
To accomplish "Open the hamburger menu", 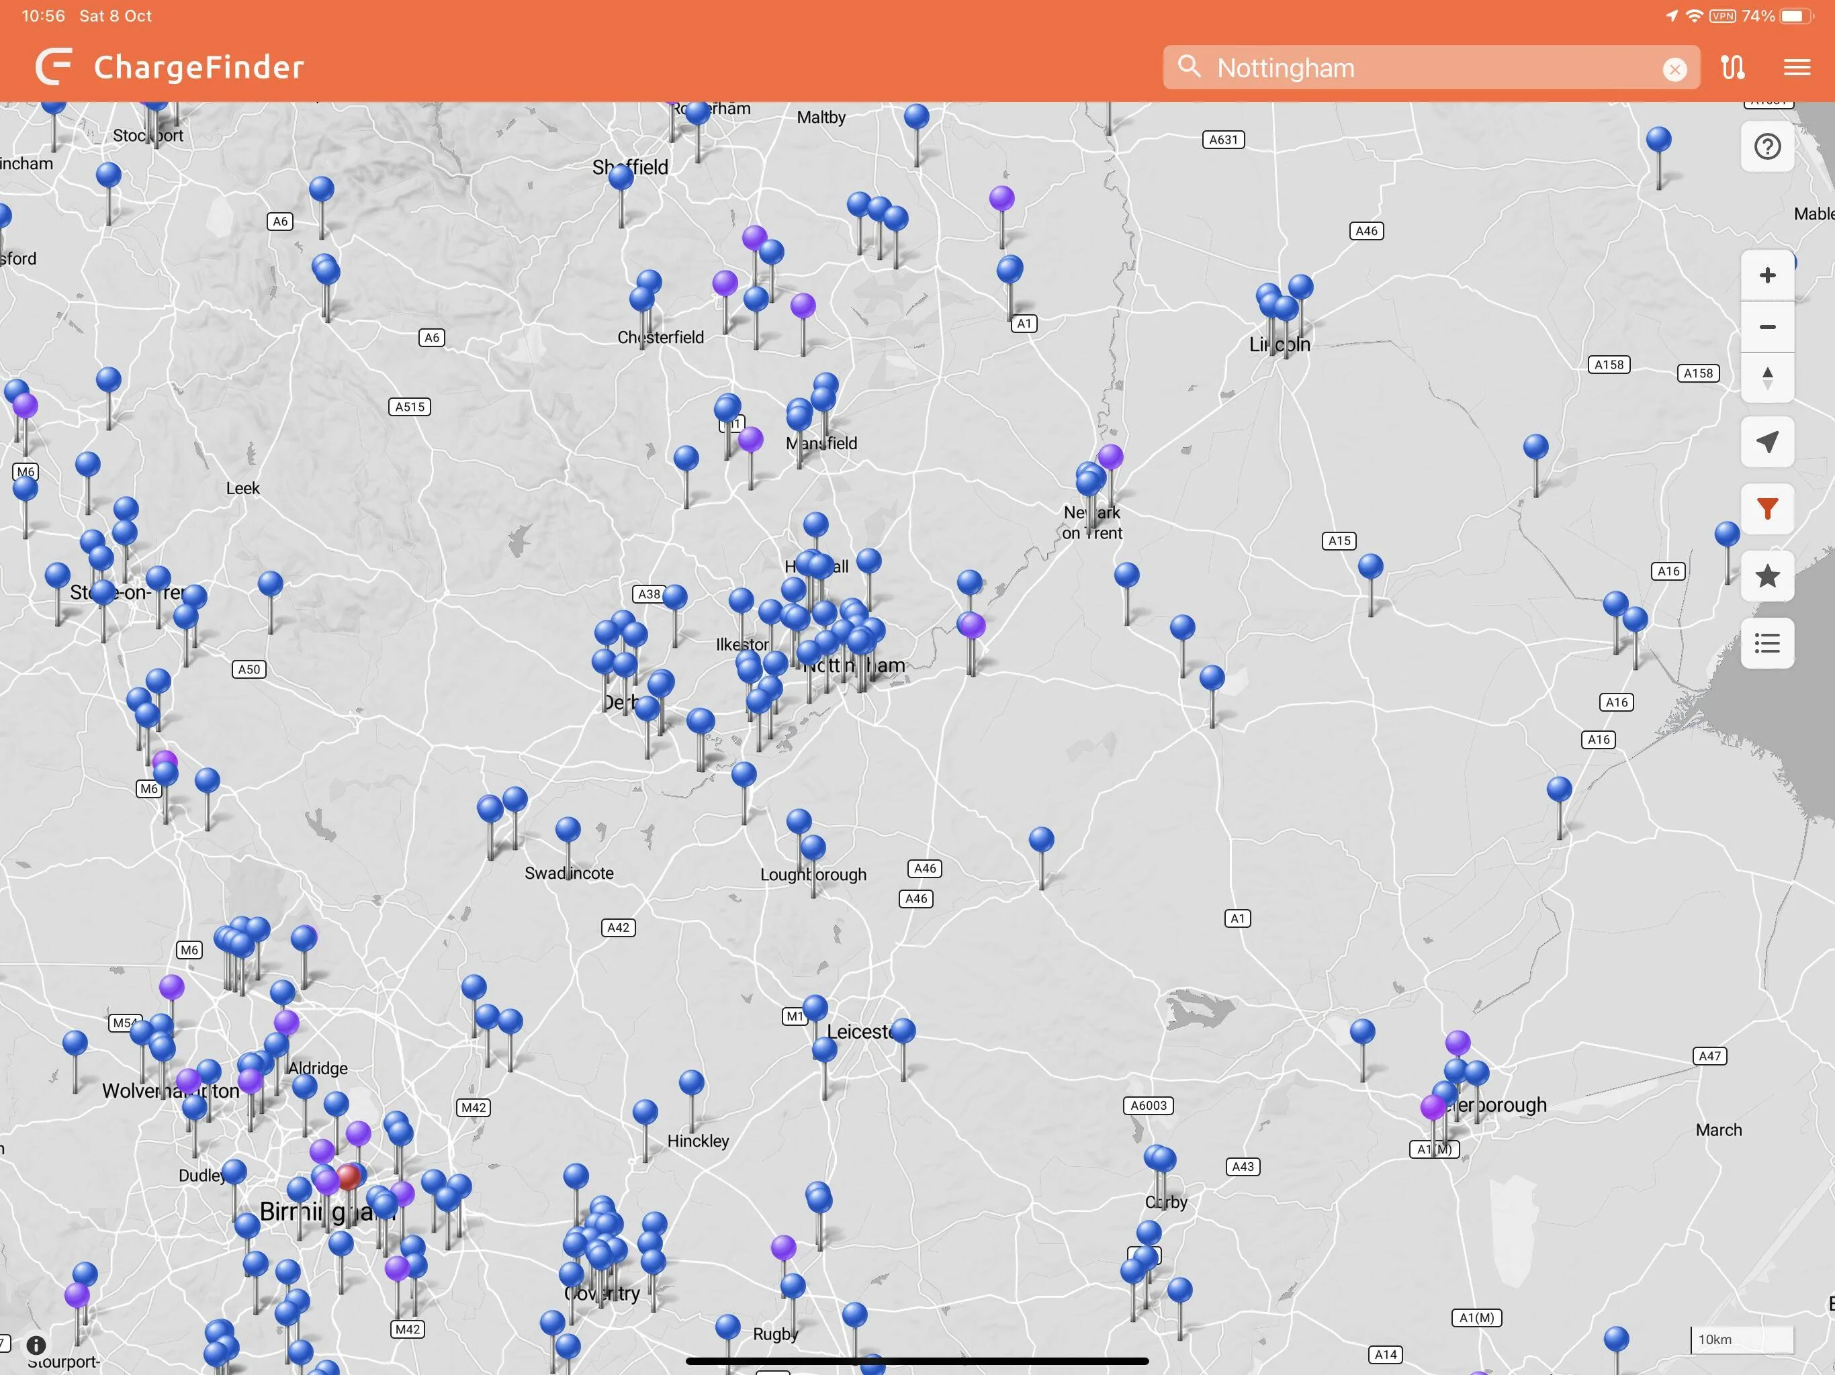I will 1797,67.
